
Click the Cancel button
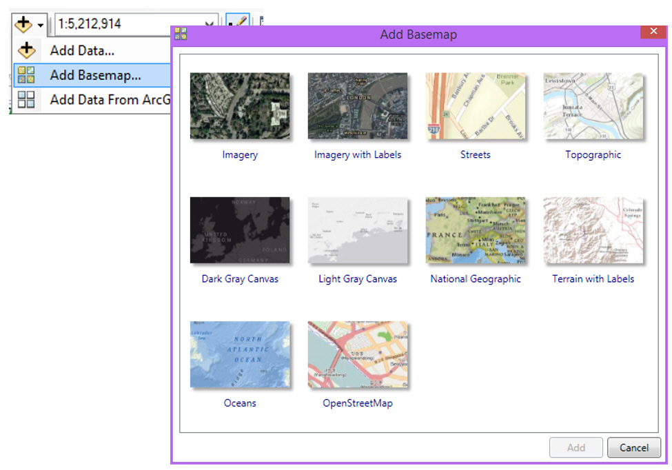[634, 448]
